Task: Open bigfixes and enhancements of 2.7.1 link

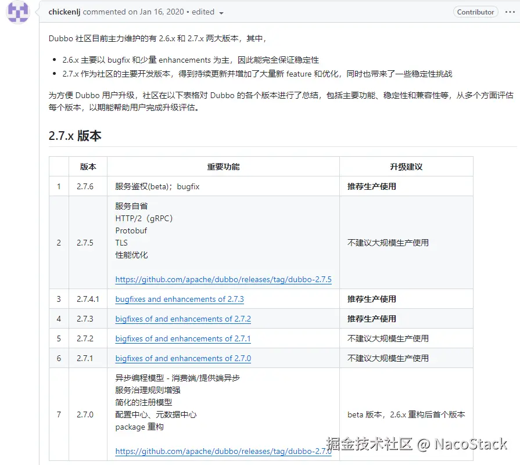Action: pyautogui.click(x=183, y=338)
